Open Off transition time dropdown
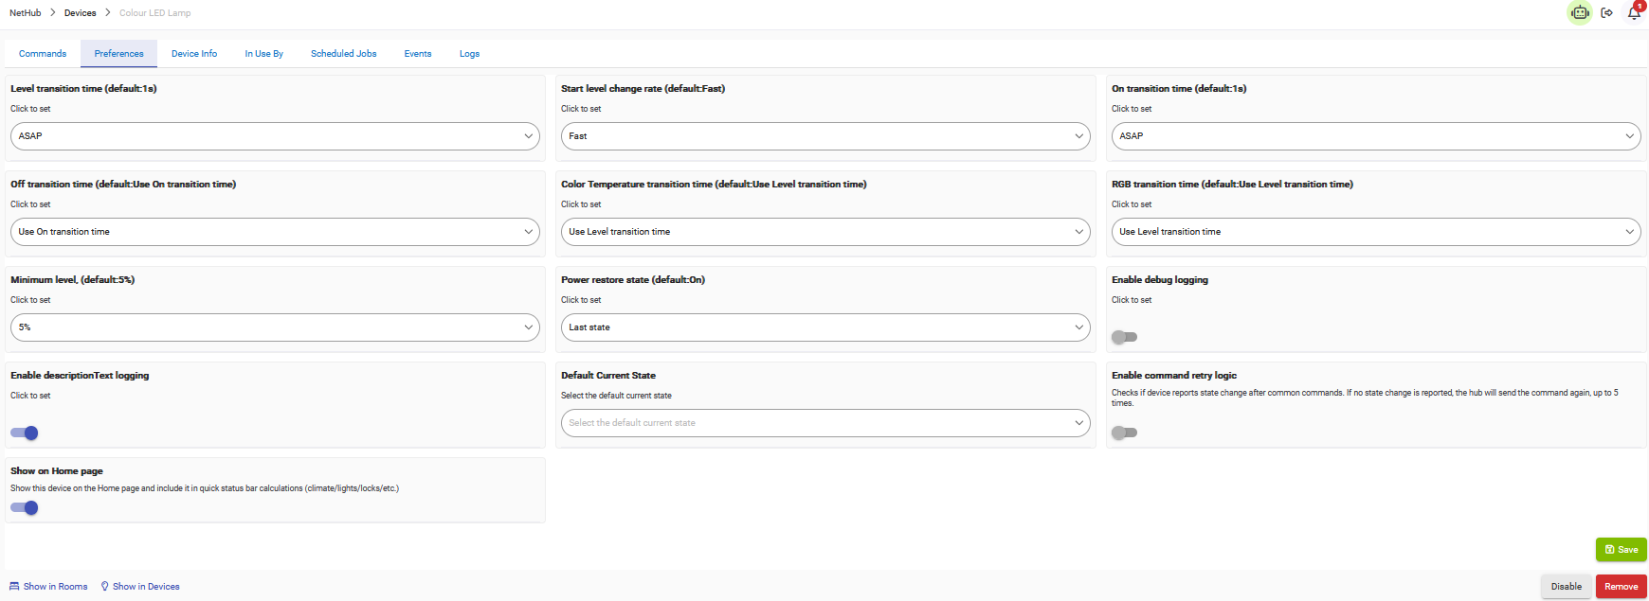Screen dimensions: 1649x601 point(275,232)
